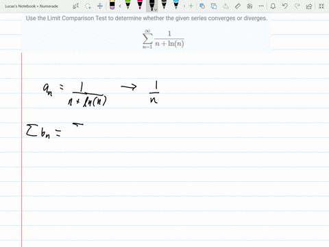Select the dark gray pen
This screenshot has width=329, height=247.
tap(164, 5)
